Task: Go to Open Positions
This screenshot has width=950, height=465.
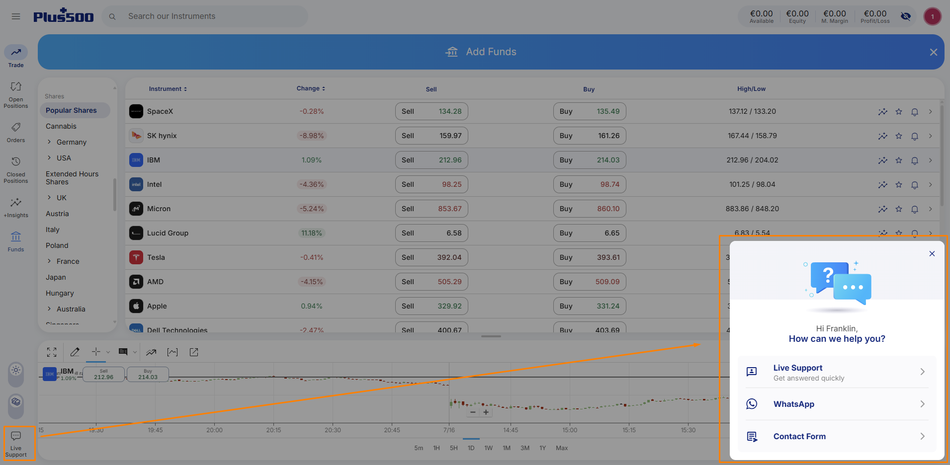Action: click(x=16, y=95)
